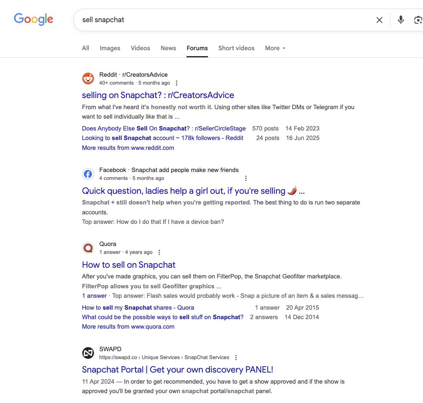Open options menu for SWAPD result

click(x=236, y=358)
